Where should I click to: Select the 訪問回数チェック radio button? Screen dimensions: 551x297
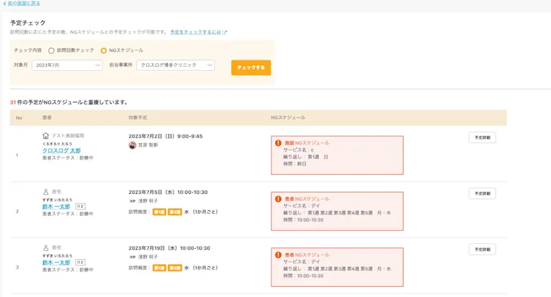(51, 50)
